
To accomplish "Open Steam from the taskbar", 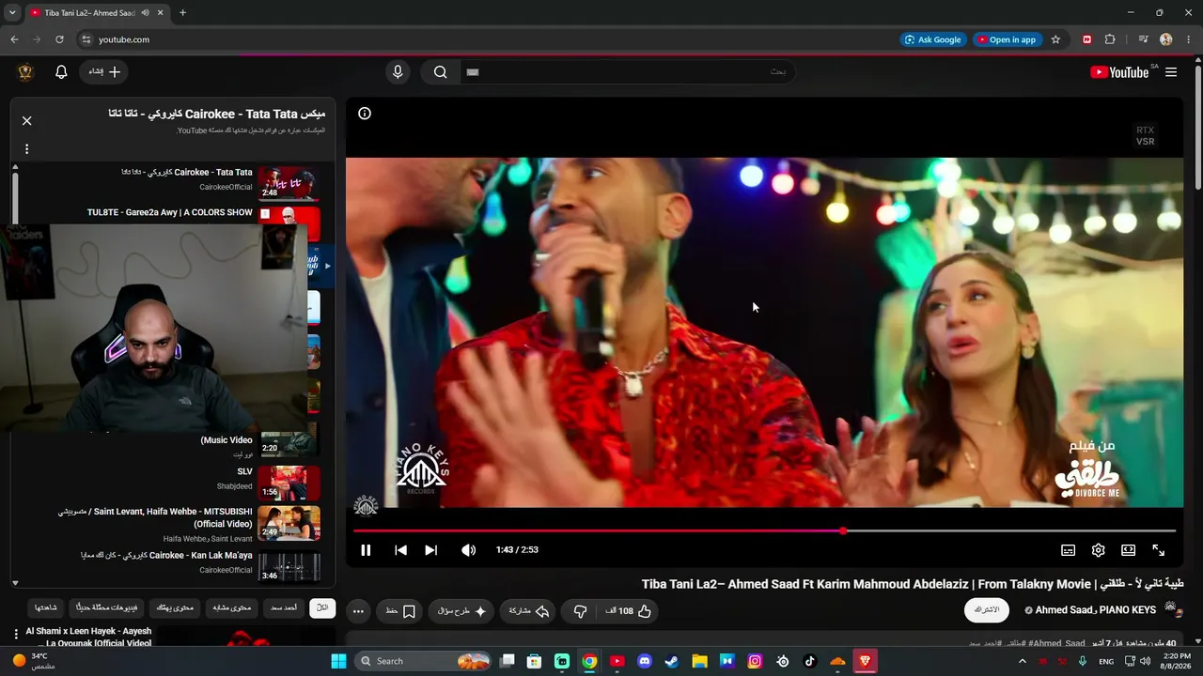I will coord(672,661).
